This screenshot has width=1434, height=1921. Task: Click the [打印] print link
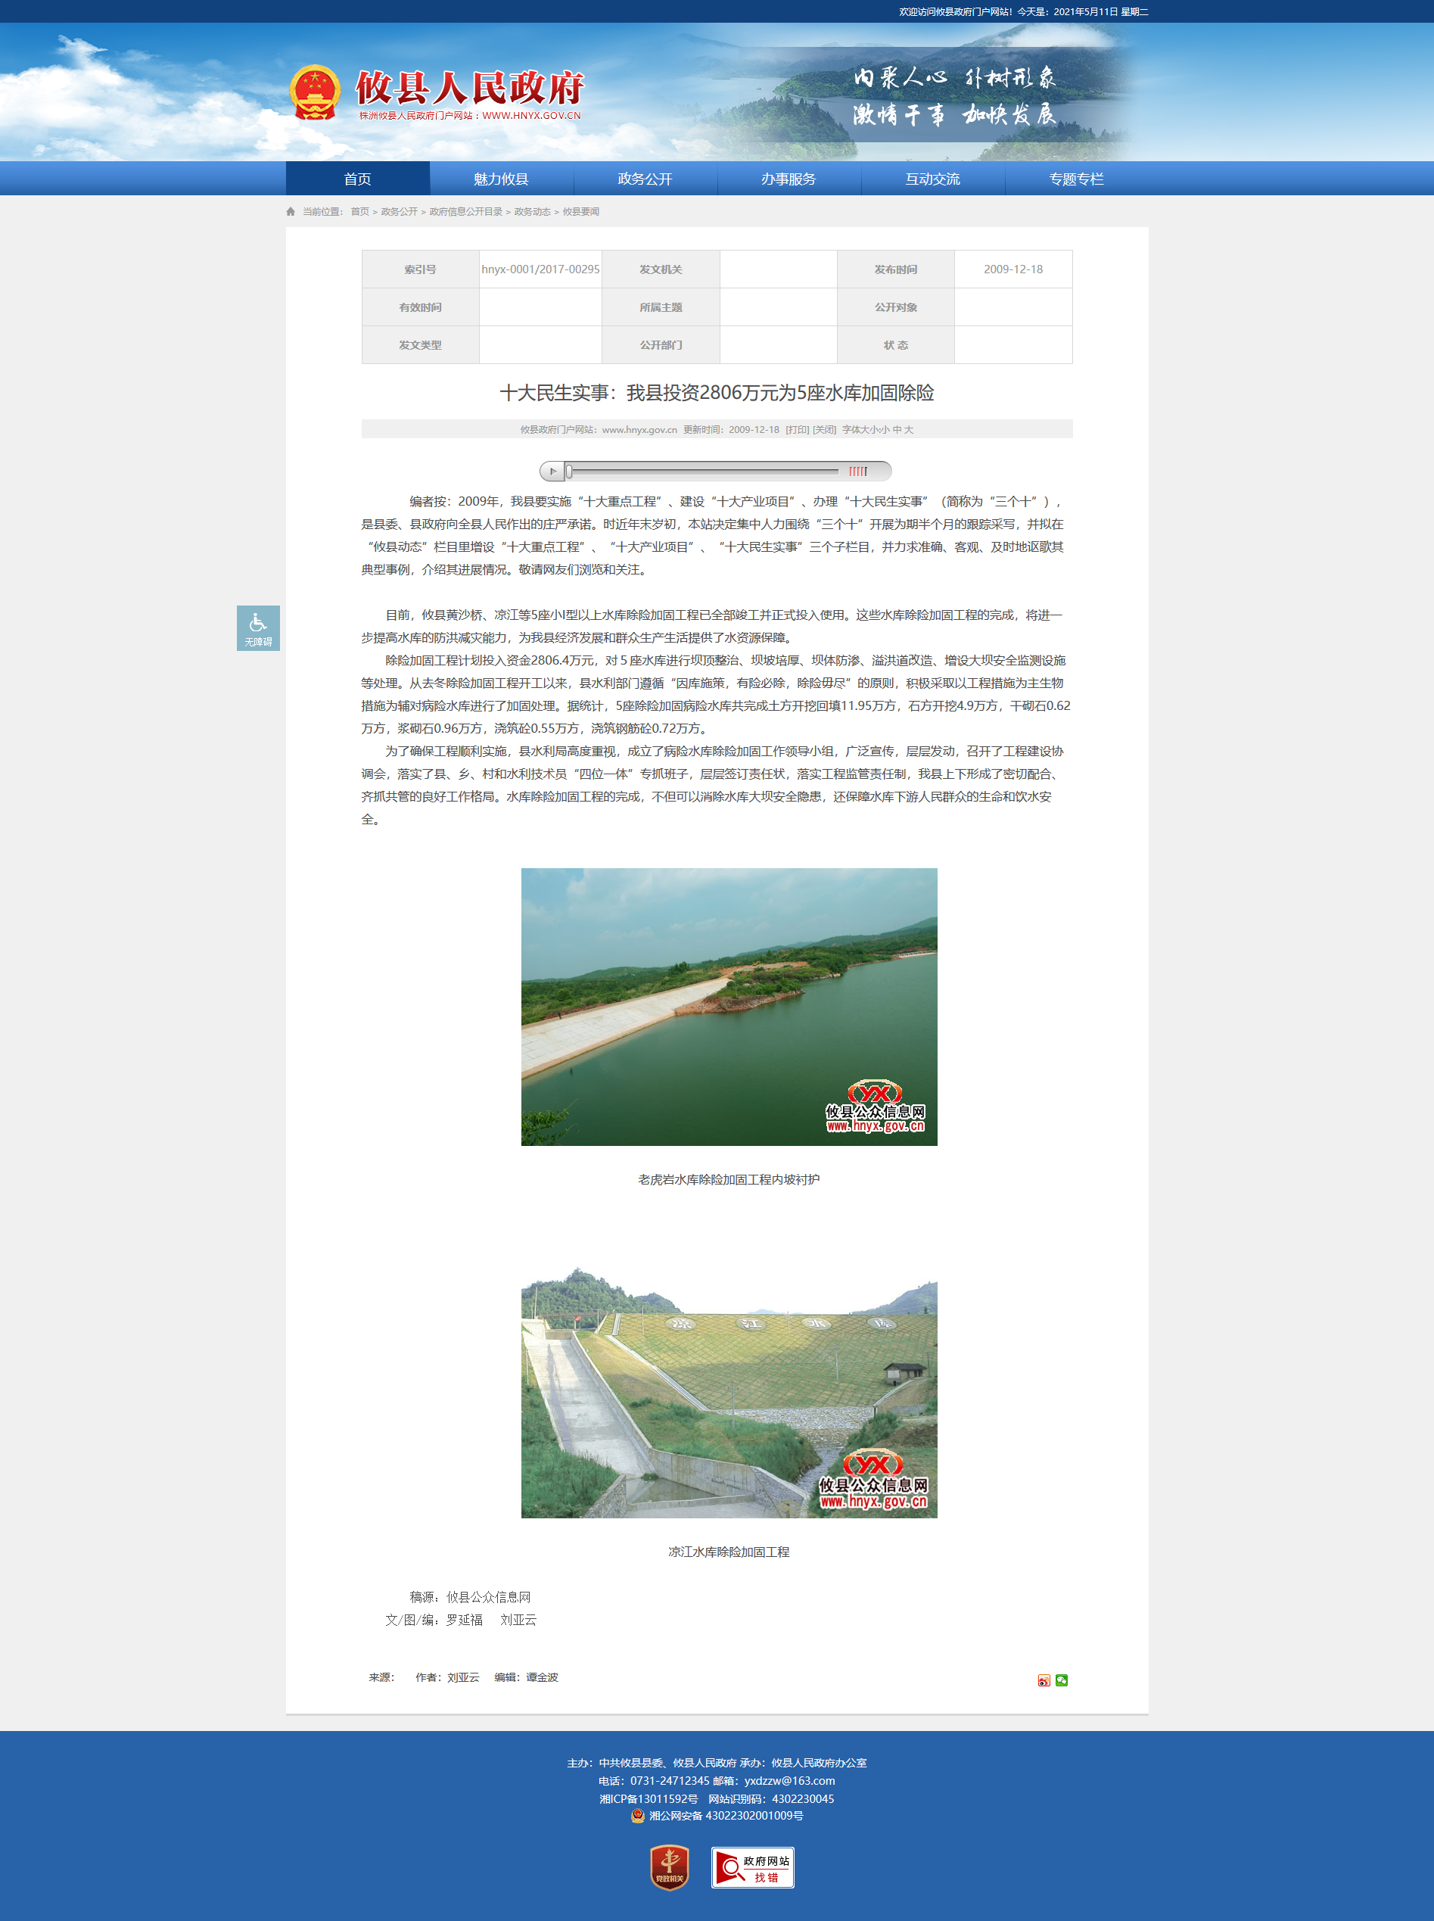pyautogui.click(x=797, y=430)
